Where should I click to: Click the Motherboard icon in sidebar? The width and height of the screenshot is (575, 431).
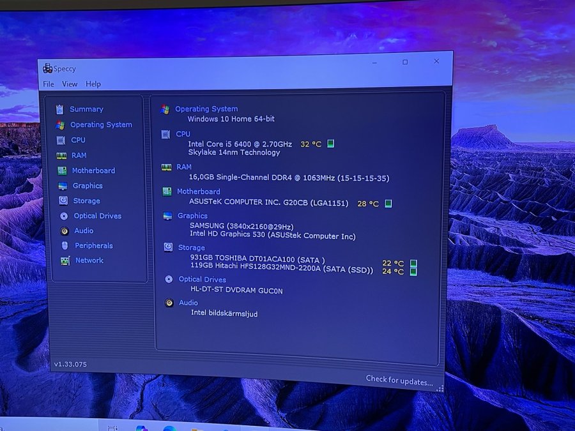[x=62, y=170]
